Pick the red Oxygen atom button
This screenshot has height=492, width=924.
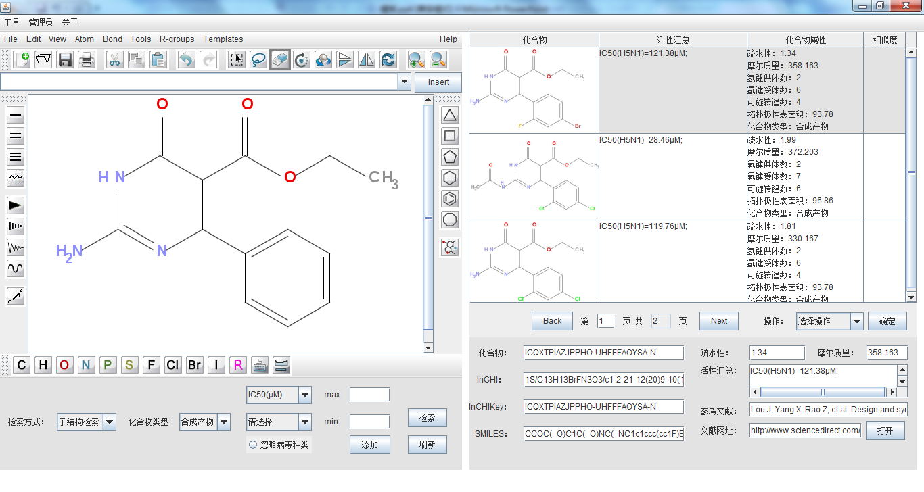[64, 365]
